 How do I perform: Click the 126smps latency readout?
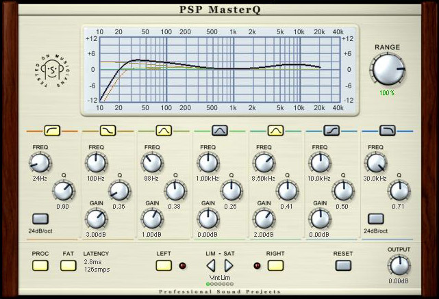click(x=97, y=270)
